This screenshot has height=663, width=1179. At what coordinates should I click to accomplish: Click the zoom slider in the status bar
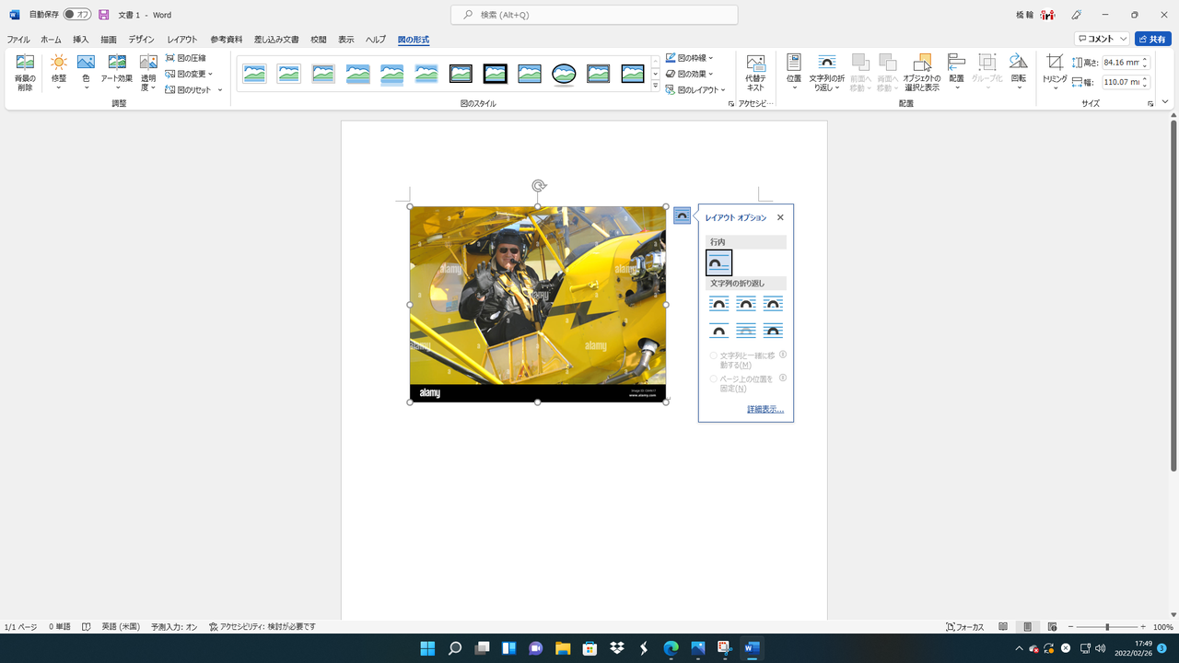coord(1107,627)
